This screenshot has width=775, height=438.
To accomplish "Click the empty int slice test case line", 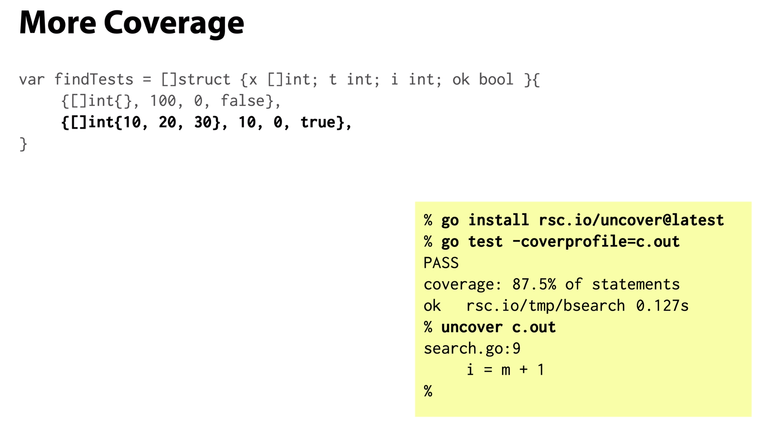I will click(171, 101).
